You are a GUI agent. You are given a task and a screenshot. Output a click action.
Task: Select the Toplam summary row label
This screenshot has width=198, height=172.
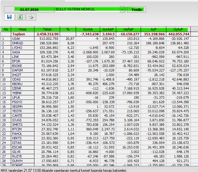coord(19,34)
